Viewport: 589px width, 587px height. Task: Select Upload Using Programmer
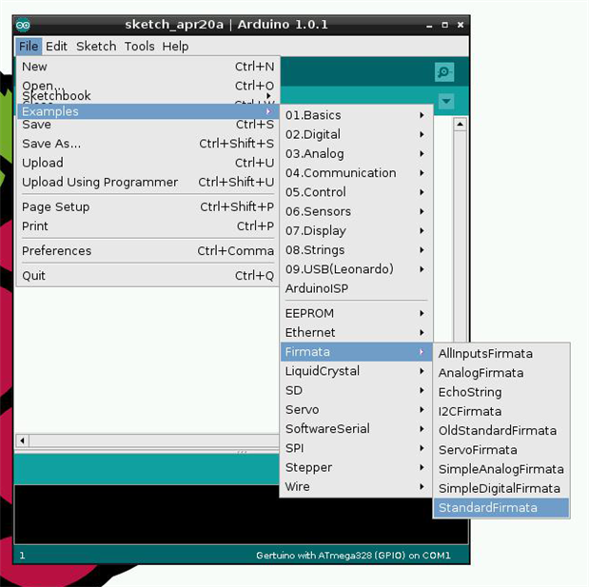(x=148, y=182)
